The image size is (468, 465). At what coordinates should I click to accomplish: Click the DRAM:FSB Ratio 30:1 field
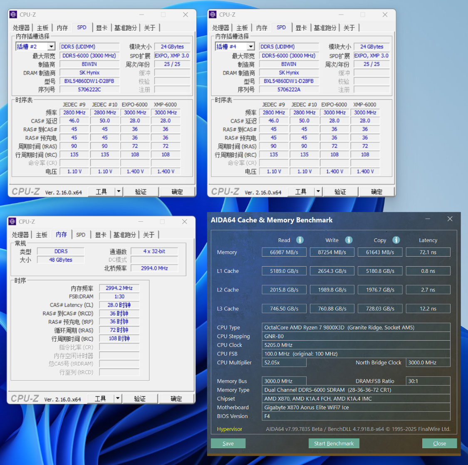(x=428, y=381)
